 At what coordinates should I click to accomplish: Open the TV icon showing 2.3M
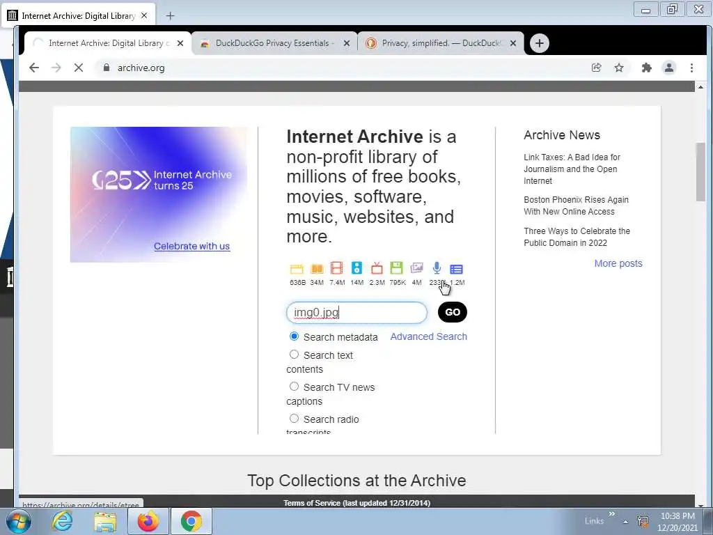click(x=377, y=268)
